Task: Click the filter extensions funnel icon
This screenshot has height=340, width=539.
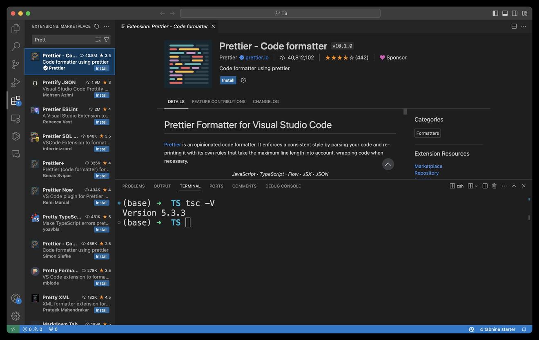Action: point(107,40)
